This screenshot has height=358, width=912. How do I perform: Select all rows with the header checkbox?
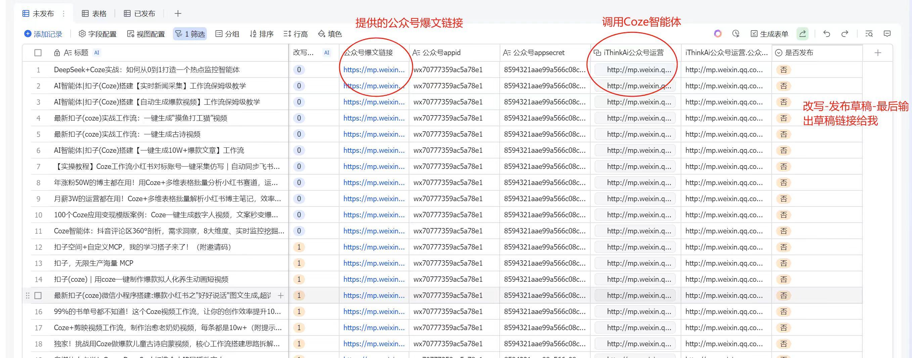37,52
